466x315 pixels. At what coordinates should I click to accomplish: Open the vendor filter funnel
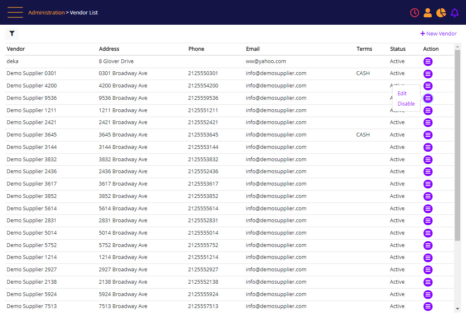pyautogui.click(x=12, y=33)
